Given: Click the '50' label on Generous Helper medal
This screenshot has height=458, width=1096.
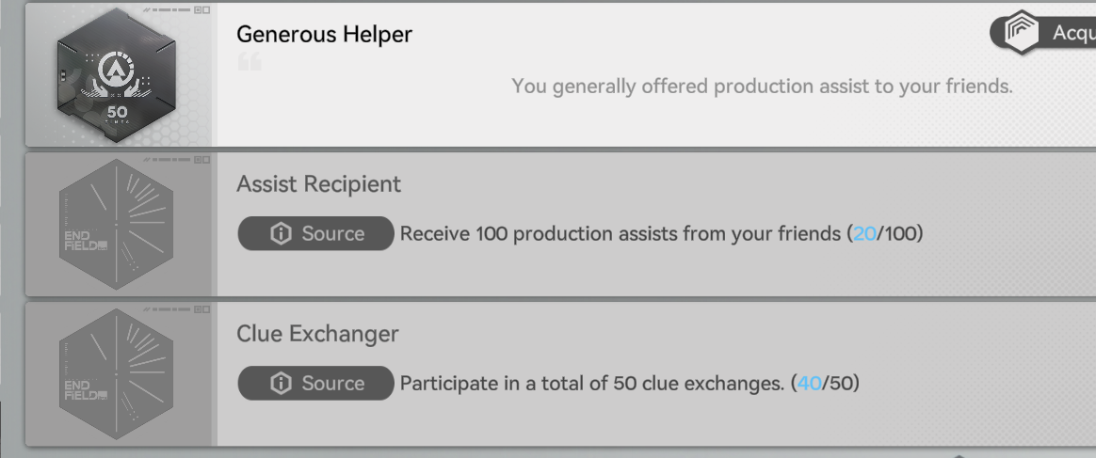Looking at the screenshot, I should click(x=117, y=111).
